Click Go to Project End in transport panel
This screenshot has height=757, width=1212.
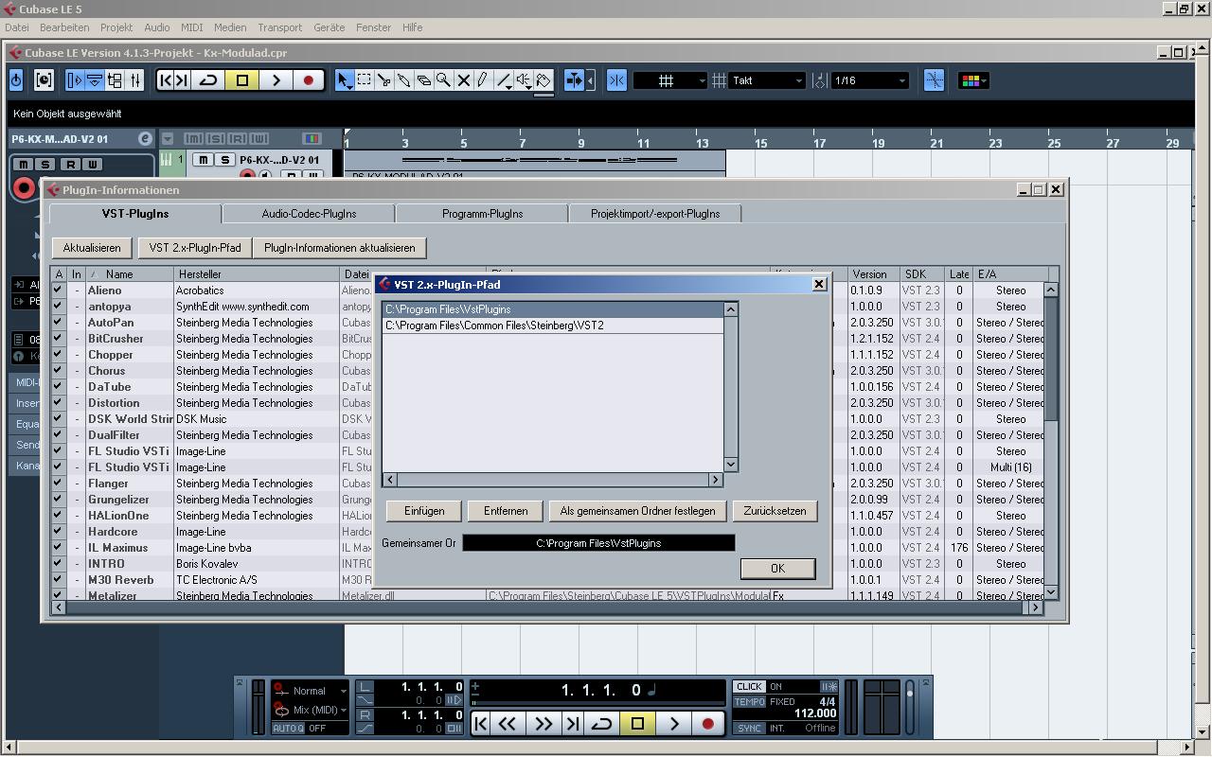(x=572, y=724)
